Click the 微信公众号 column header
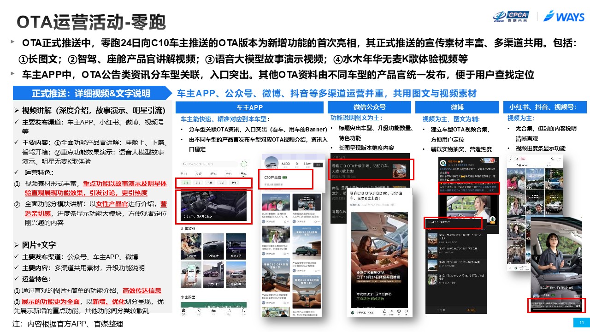This screenshot has width=590, height=332. coord(370,107)
